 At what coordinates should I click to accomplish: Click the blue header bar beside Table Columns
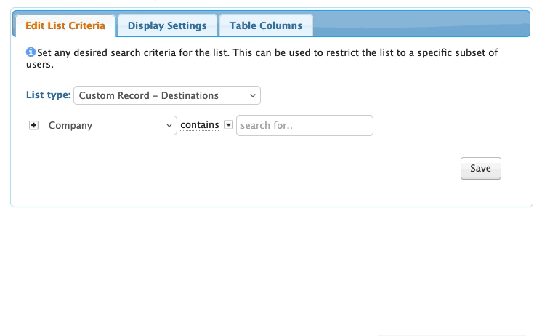[x=421, y=25]
